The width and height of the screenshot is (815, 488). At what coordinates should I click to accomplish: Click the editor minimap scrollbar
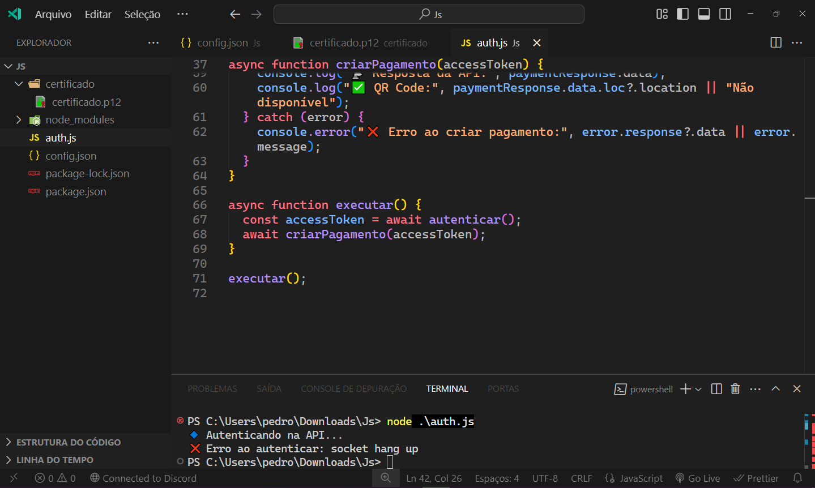point(809,215)
